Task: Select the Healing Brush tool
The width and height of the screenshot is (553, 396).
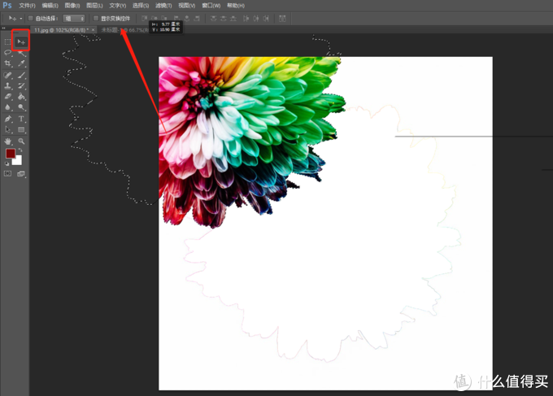Action: click(7, 75)
